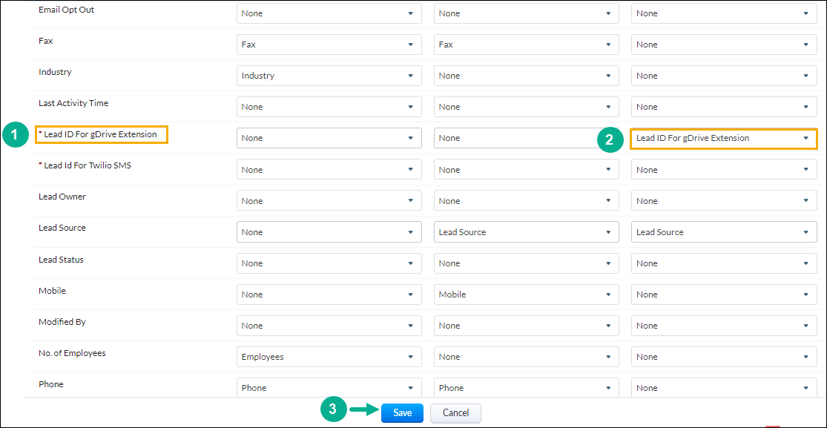This screenshot has height=428, width=827.
Task: Click the Lead Id For Twilio SMS label
Action: tap(88, 165)
